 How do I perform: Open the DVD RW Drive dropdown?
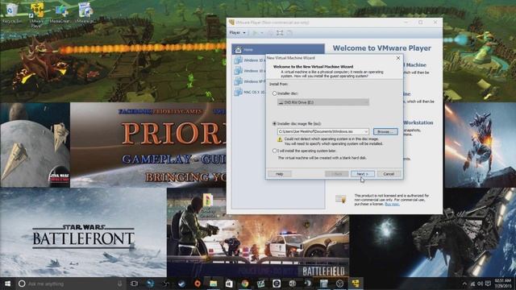point(322,102)
